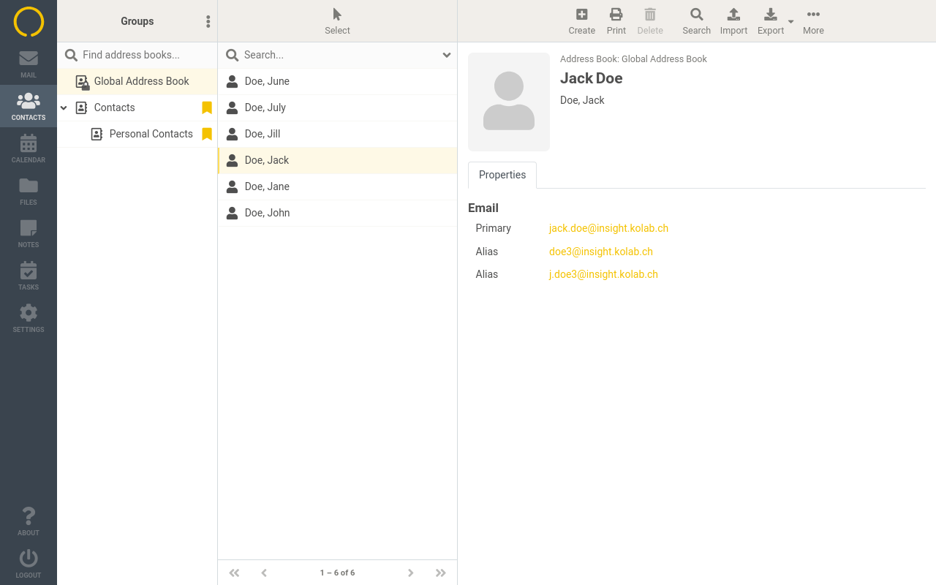This screenshot has height=585, width=936.
Task: Expand the contact search options chevron
Action: (x=447, y=55)
